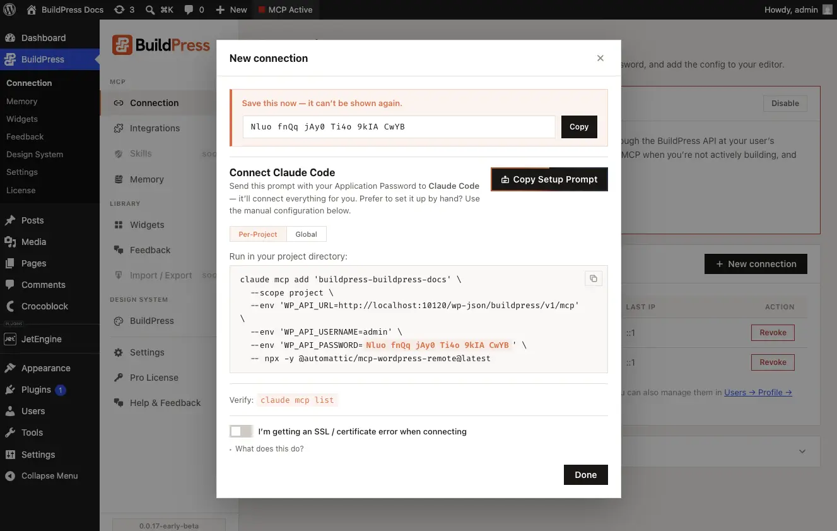Click the MCP Active status indicator
This screenshot has width=837, height=531.
coord(285,9)
